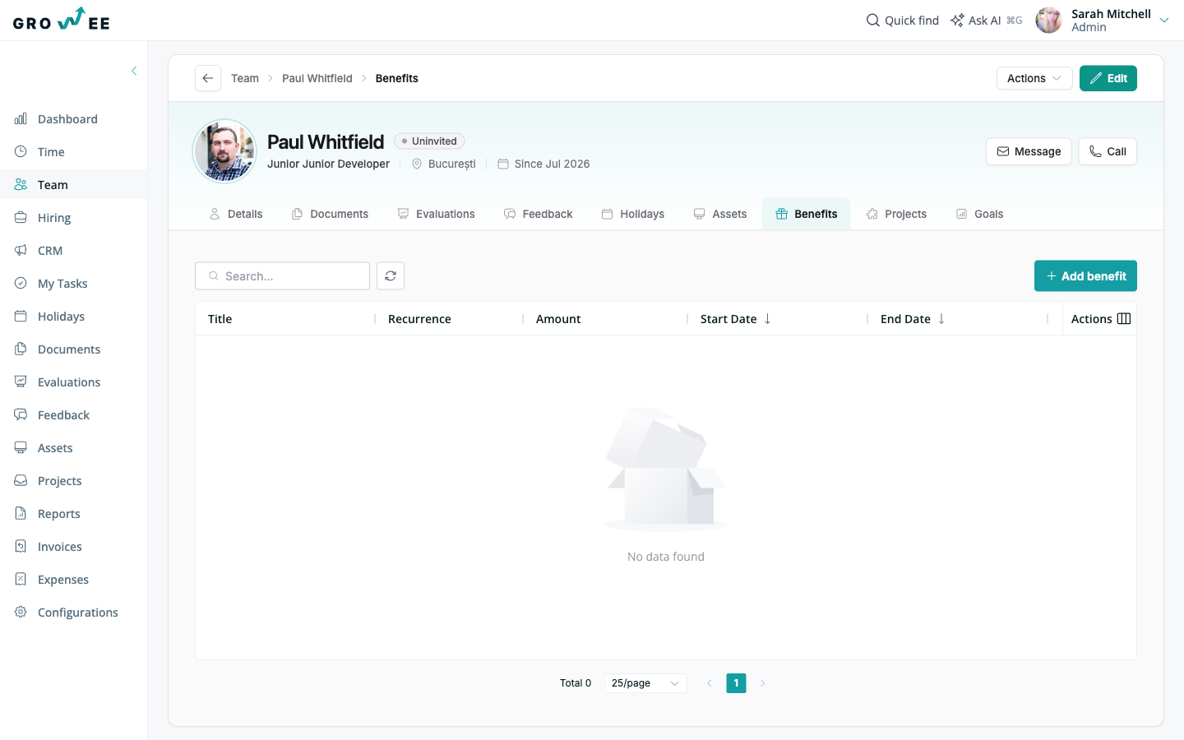
Task: Open the CRM megaphone icon
Action: [x=21, y=251]
